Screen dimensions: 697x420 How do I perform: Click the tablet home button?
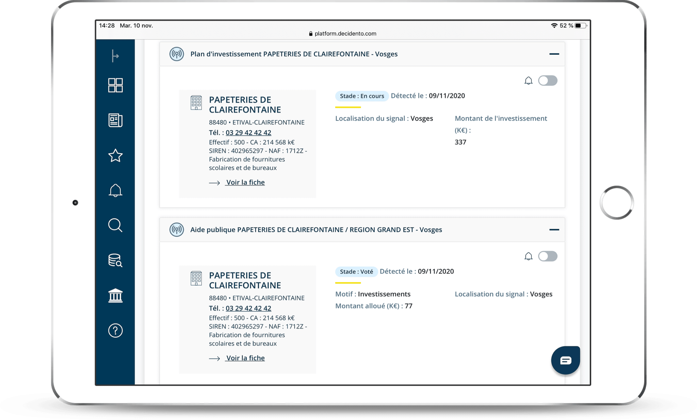coord(616,203)
